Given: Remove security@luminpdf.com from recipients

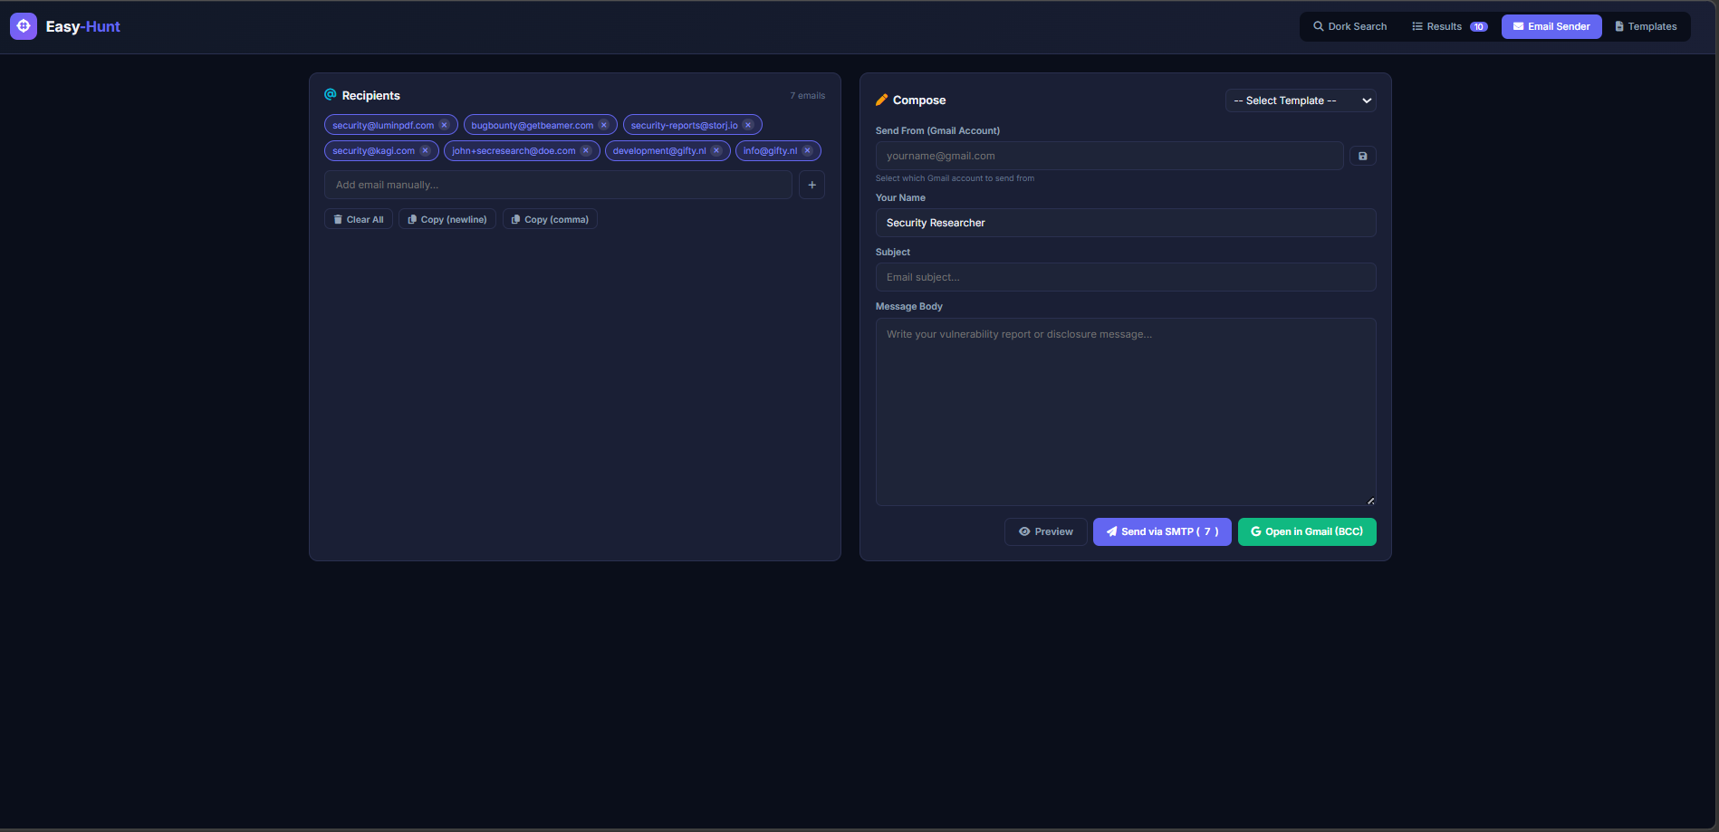Looking at the screenshot, I should coord(444,124).
